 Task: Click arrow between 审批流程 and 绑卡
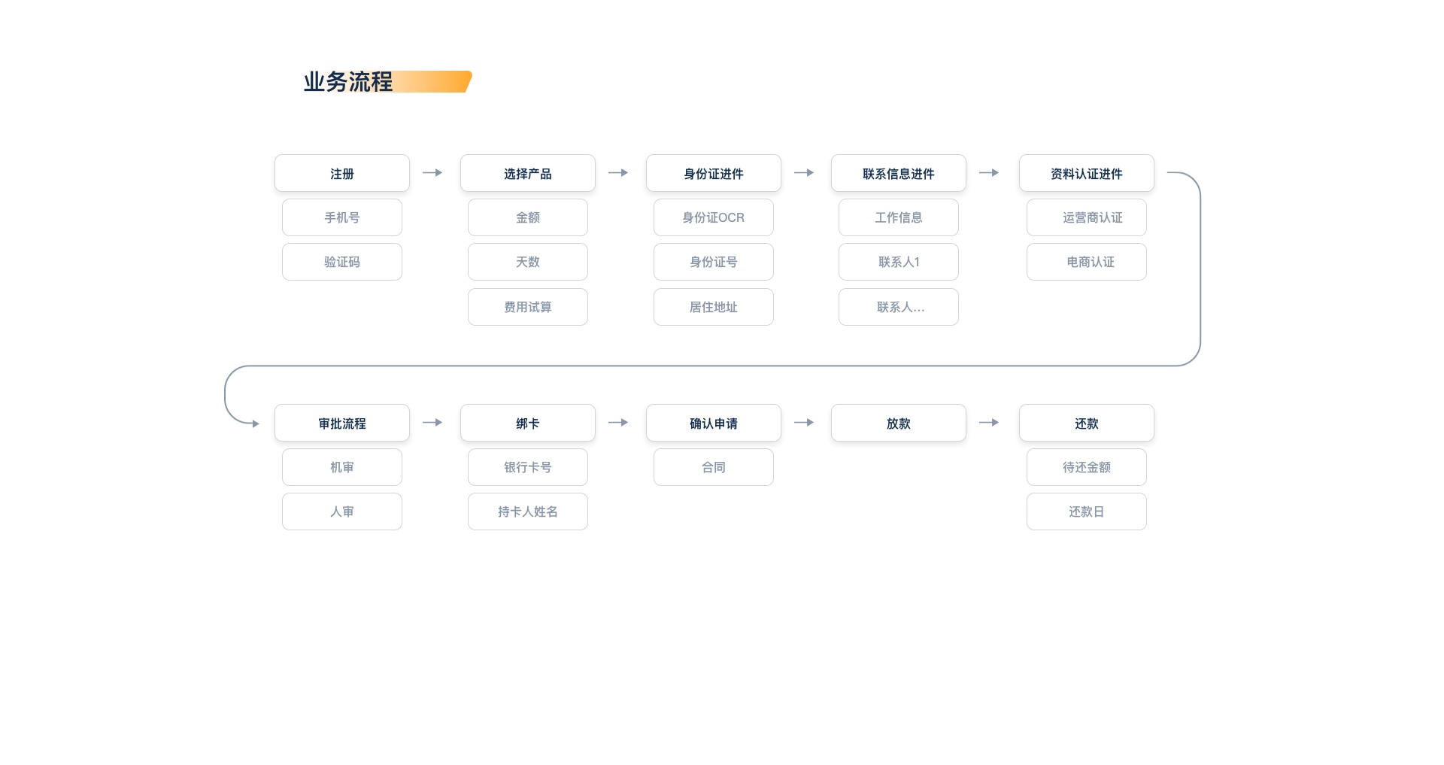click(432, 423)
